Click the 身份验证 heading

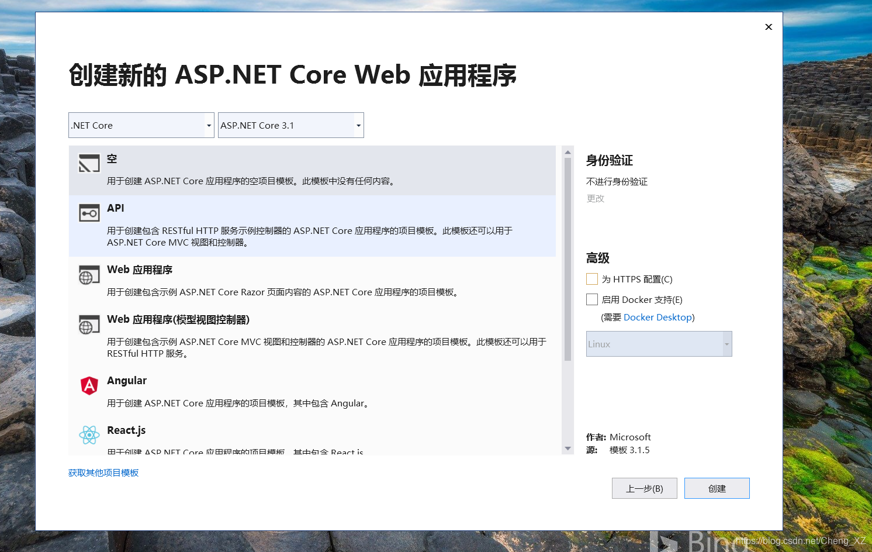(610, 160)
